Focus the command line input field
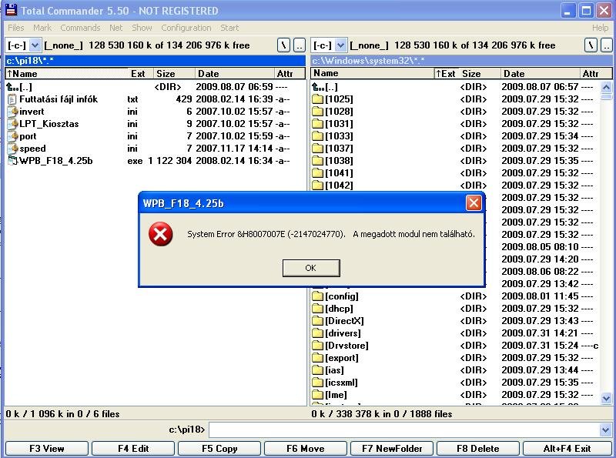 (405, 430)
